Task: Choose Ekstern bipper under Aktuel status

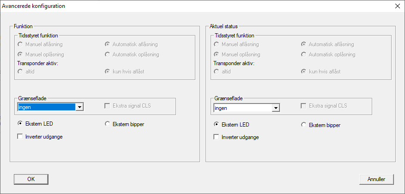Action: pos(304,124)
